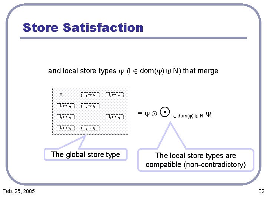The image size is (267, 200).
Task: Click the large circled-dot operator symbol
Action: [165, 112]
